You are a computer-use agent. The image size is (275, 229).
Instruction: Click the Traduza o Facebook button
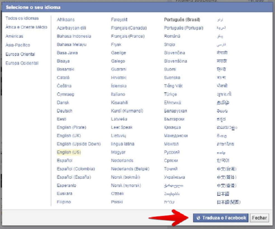tap(221, 218)
